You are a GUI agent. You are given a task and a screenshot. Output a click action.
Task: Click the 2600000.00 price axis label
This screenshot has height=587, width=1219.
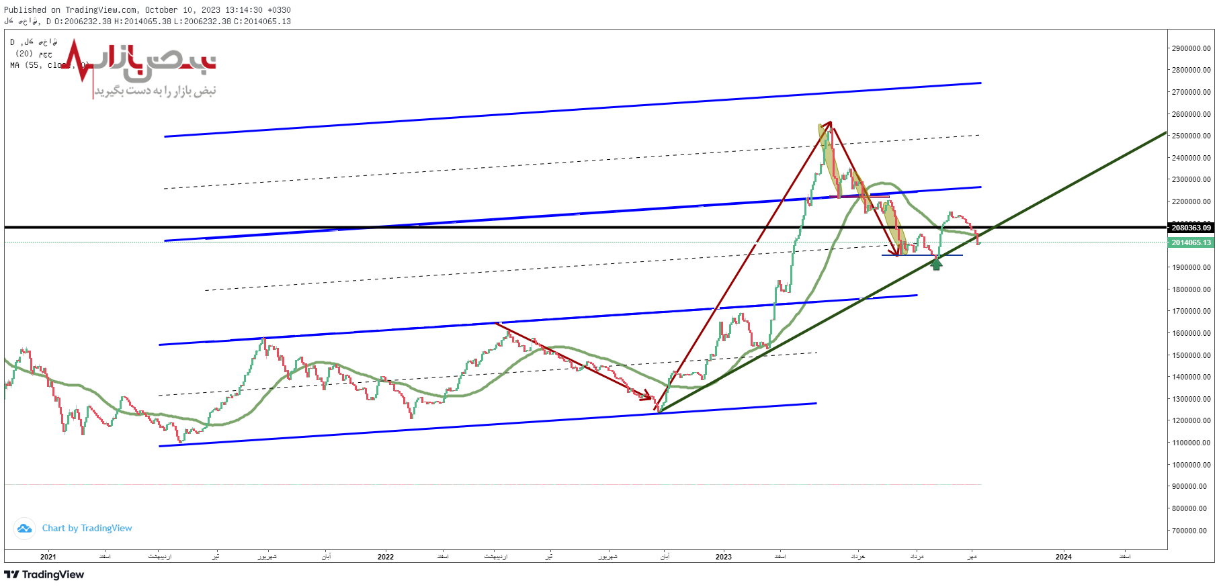coord(1191,114)
